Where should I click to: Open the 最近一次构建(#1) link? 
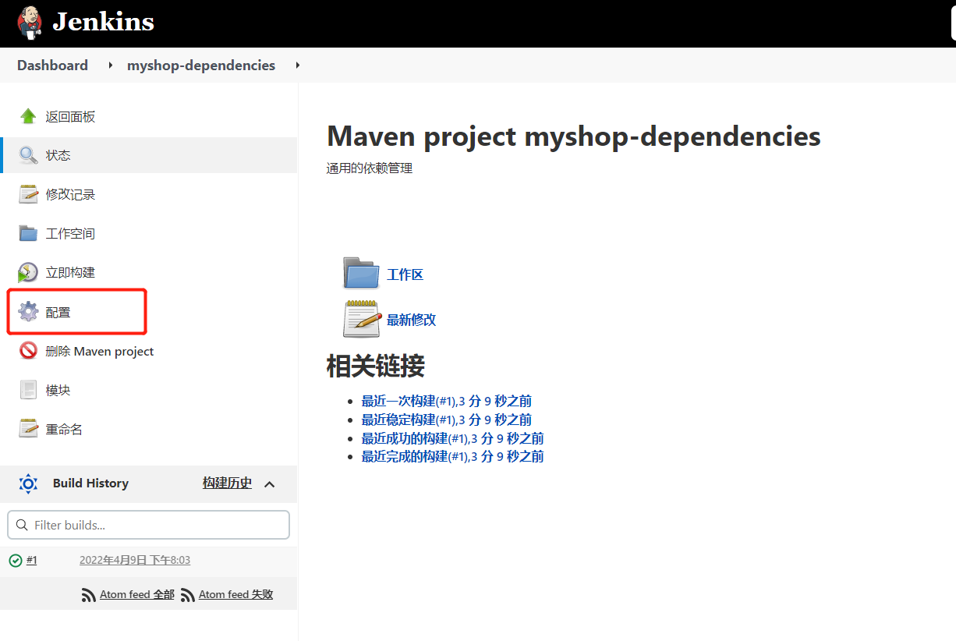[446, 401]
